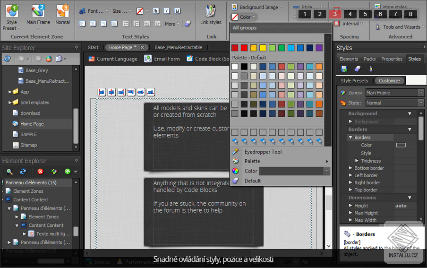Click the Borders Color swatch in the Styles panel

(x=401, y=145)
